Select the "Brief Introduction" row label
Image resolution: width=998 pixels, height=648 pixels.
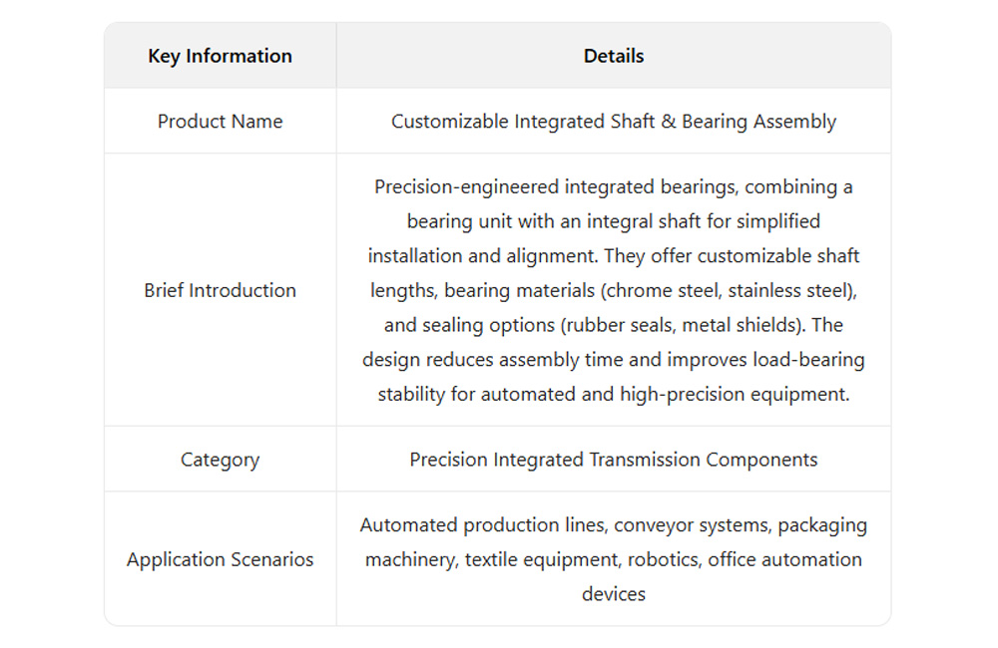220,290
